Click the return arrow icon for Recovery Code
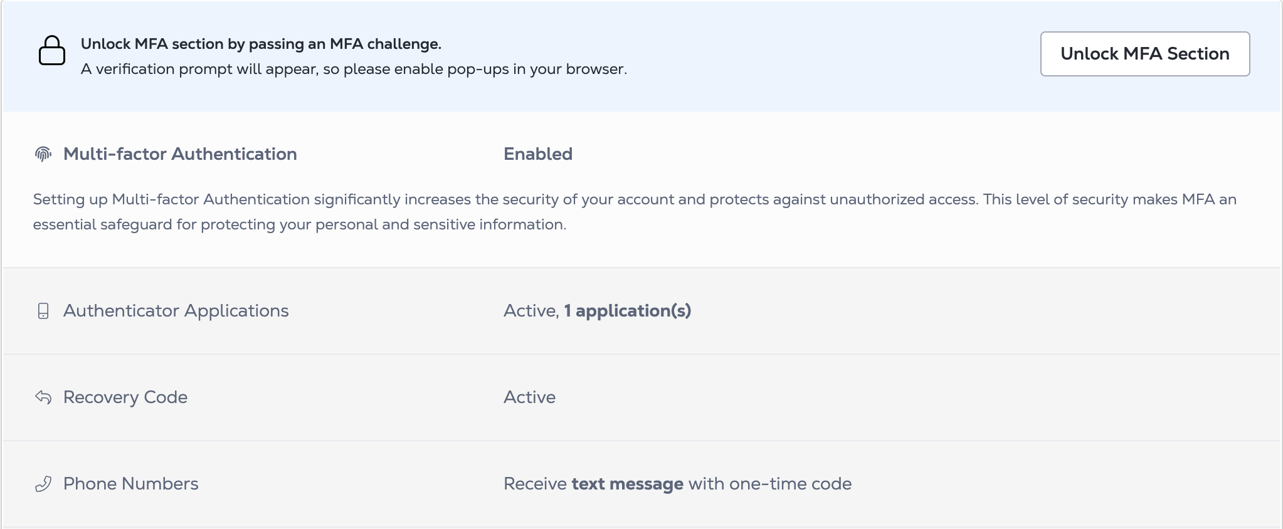The image size is (1283, 529). pyautogui.click(x=43, y=397)
